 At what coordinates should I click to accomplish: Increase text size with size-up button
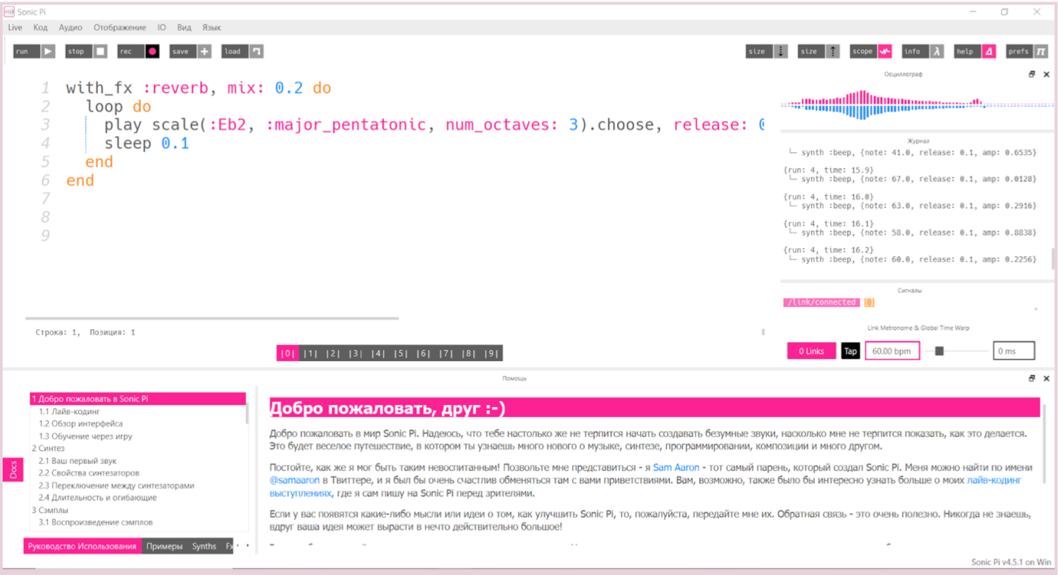click(819, 51)
